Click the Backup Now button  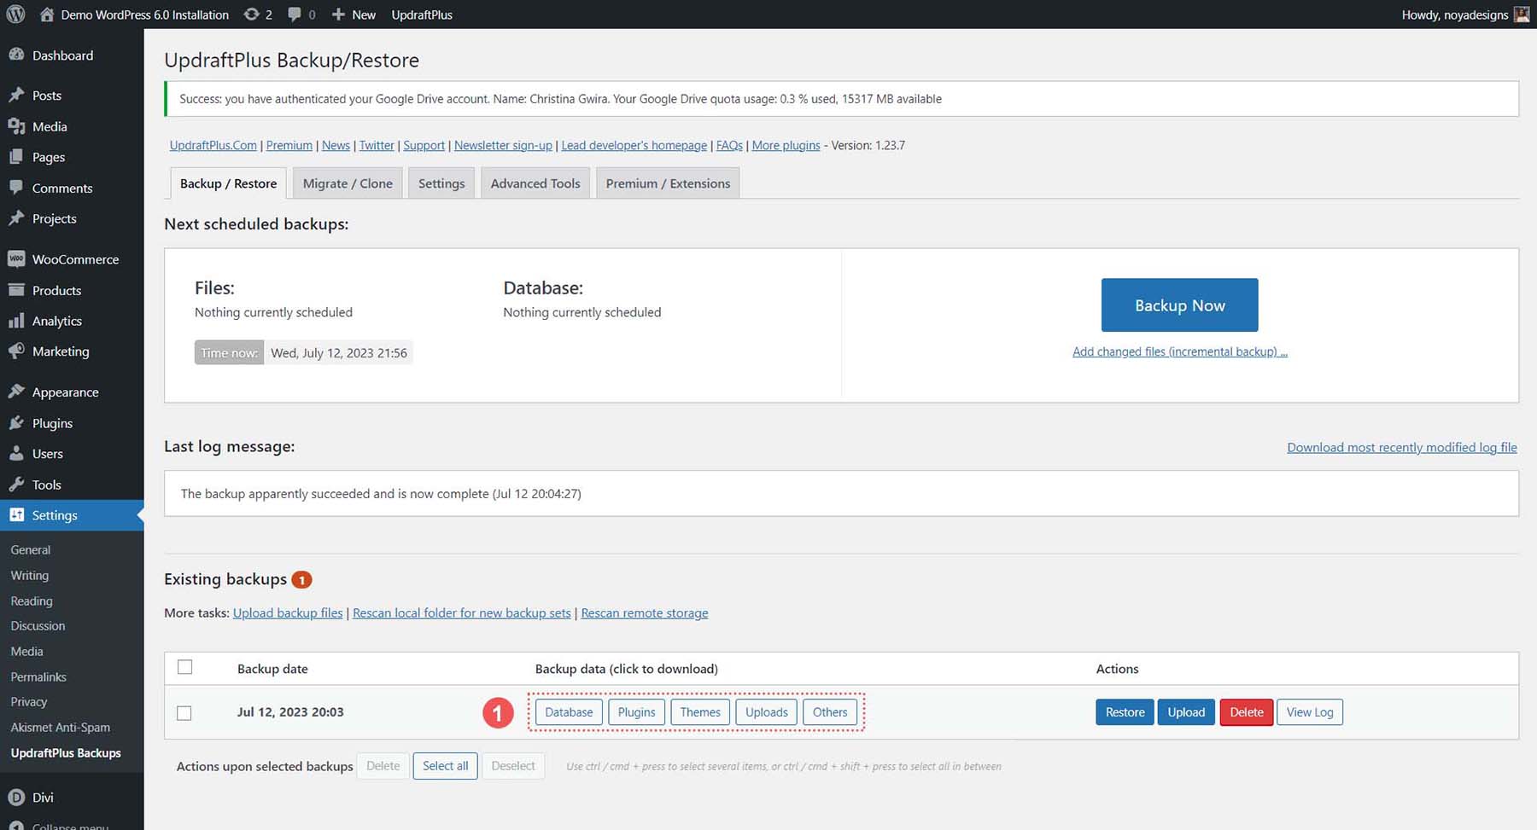(1179, 305)
